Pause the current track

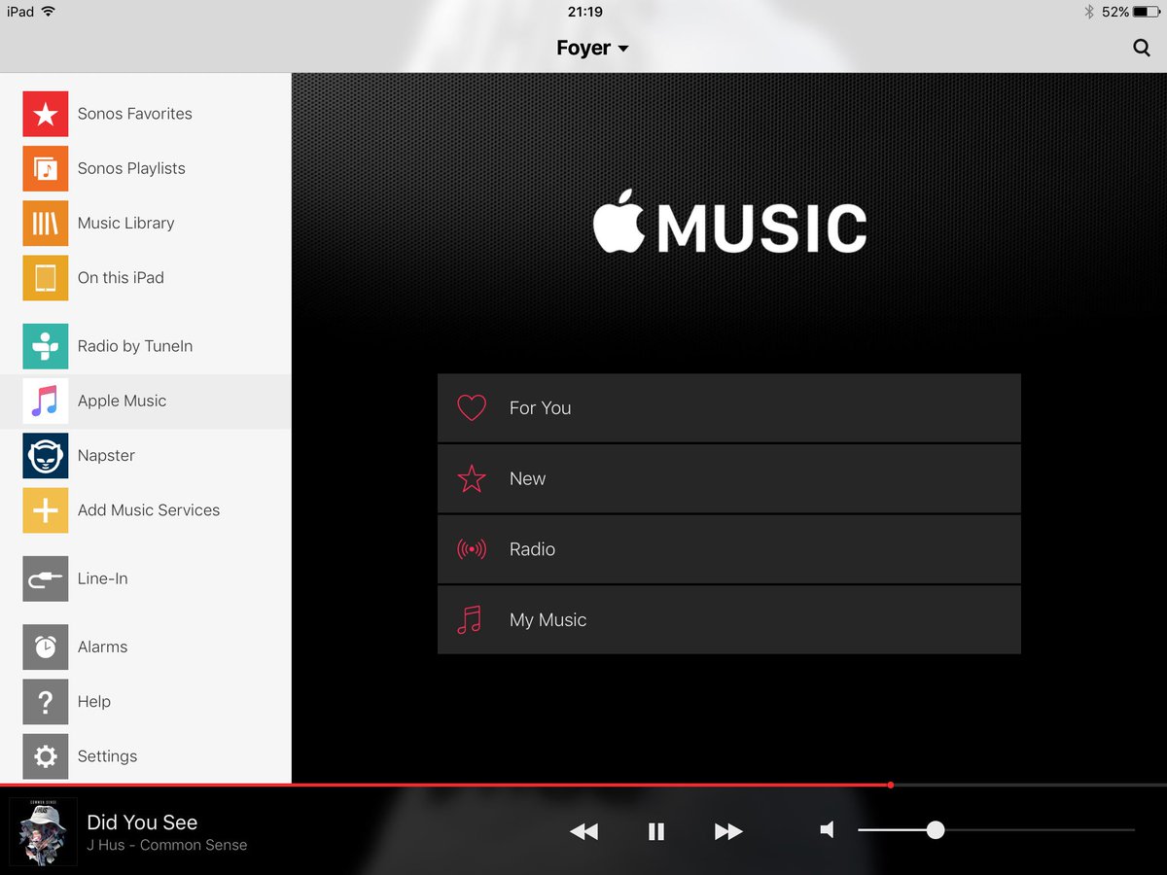(x=656, y=831)
